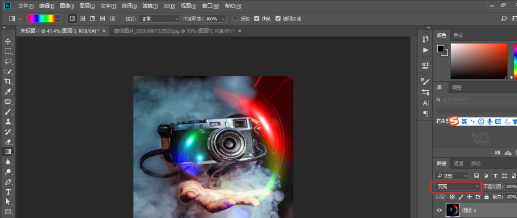Viewport: 517px width, 218px height.
Task: Select the Eraser tool
Action: click(x=8, y=141)
